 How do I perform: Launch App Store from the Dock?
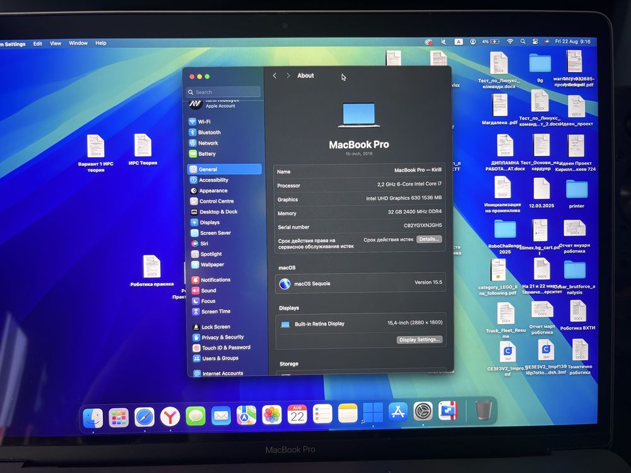(398, 412)
